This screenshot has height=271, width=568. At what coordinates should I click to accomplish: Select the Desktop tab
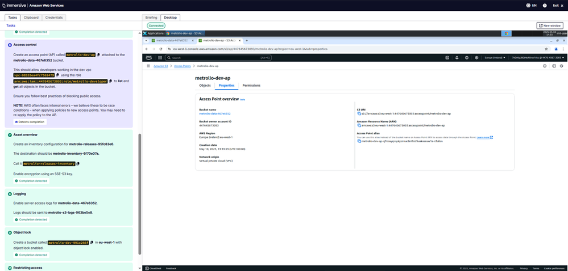170,18
